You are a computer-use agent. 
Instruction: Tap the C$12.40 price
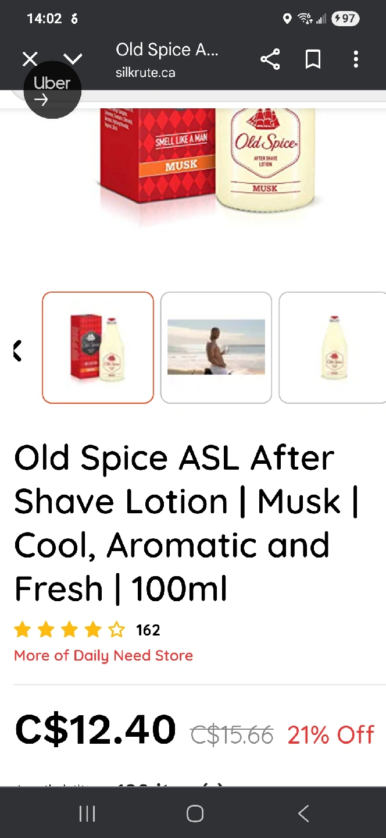click(95, 729)
